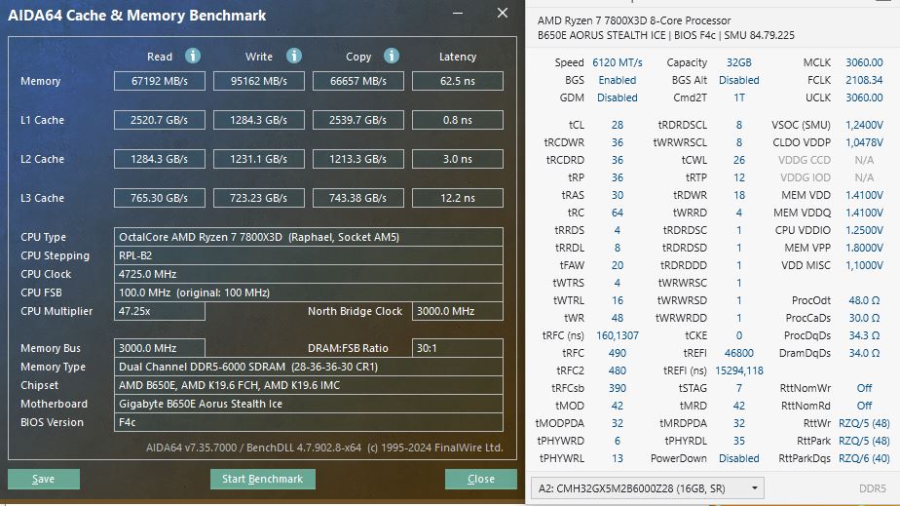Click L2 Cache latency 3.0 ns

pos(458,159)
